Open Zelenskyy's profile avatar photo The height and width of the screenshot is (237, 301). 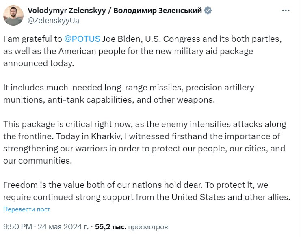(13, 15)
